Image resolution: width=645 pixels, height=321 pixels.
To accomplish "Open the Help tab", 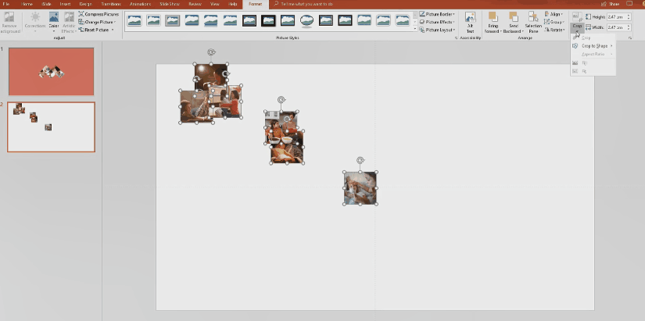I will pos(232,4).
